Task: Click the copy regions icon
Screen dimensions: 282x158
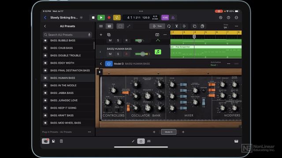Action: click(x=194, y=26)
